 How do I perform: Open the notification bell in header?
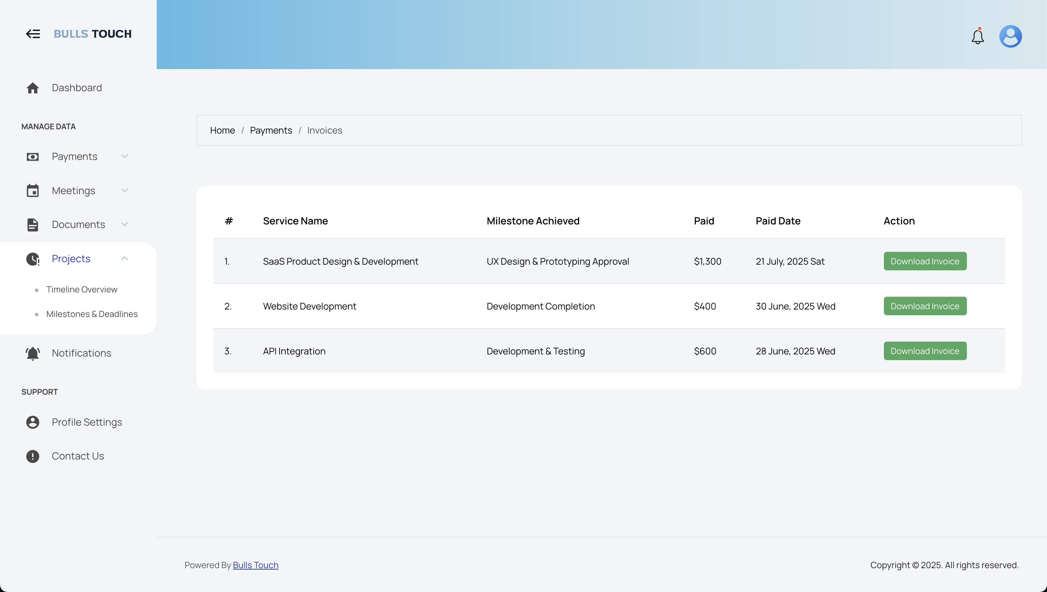(x=978, y=37)
